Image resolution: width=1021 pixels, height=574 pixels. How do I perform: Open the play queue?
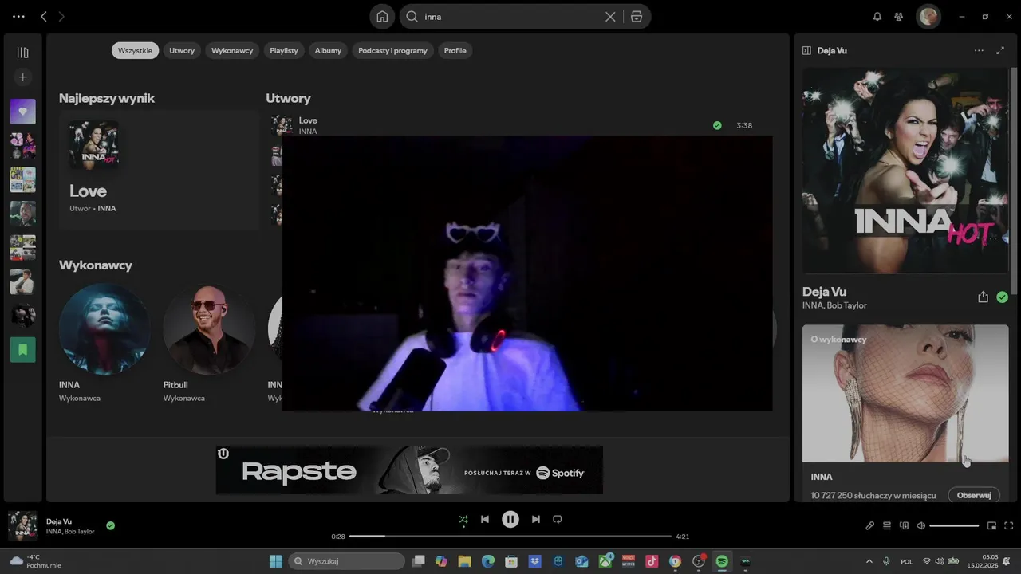coord(887,525)
